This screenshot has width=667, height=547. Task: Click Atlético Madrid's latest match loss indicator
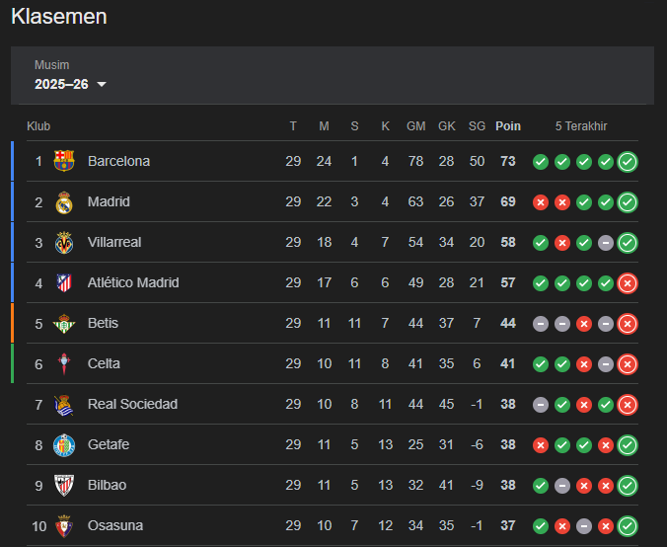pos(628,283)
